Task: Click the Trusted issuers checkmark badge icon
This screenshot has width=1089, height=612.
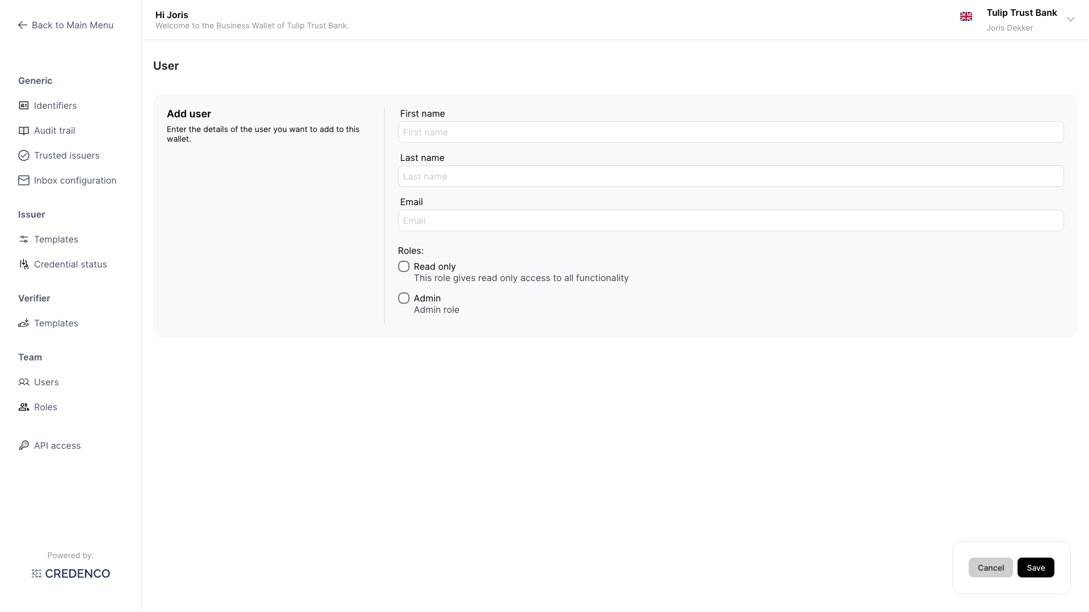Action: click(24, 155)
